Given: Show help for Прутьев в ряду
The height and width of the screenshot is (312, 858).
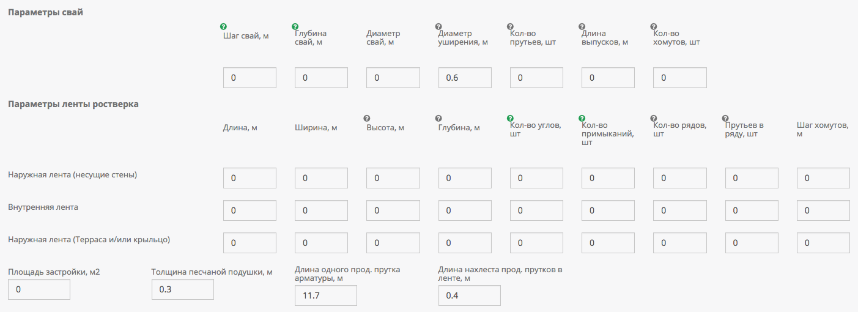Looking at the screenshot, I should (725, 118).
